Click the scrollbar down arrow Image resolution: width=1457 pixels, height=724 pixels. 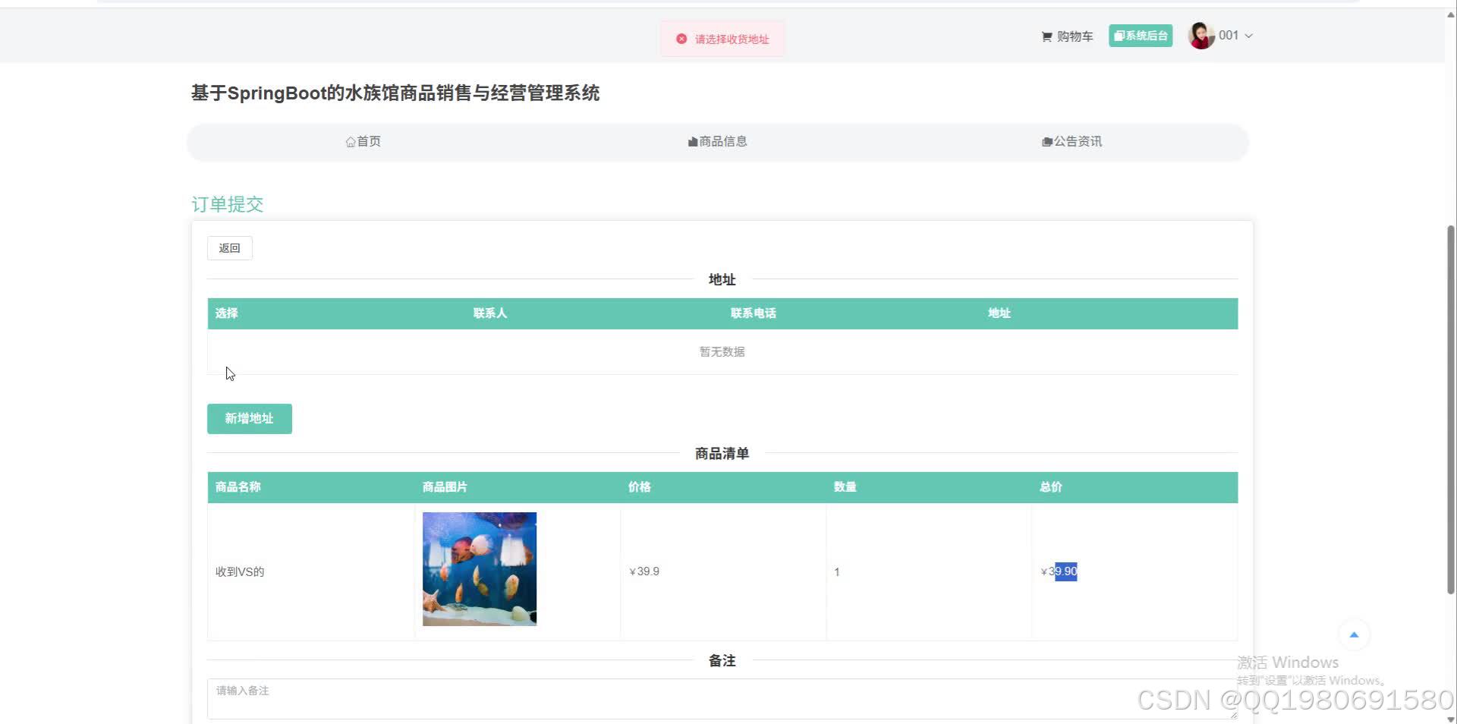[x=1451, y=718]
